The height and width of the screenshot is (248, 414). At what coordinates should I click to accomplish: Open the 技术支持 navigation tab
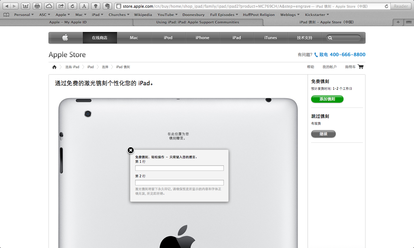(305, 38)
